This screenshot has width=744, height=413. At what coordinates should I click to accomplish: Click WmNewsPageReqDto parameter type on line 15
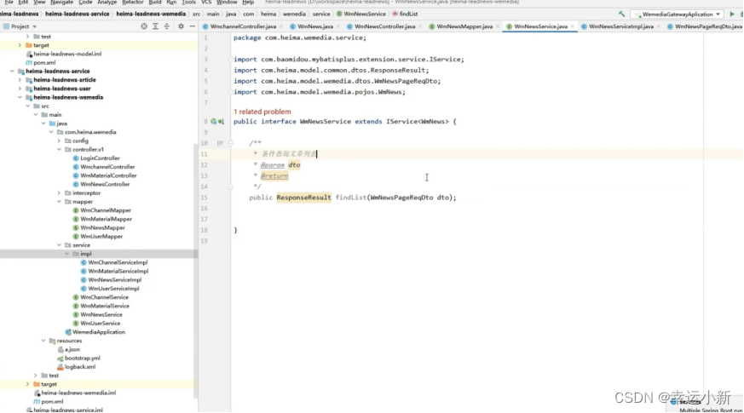click(x=401, y=198)
